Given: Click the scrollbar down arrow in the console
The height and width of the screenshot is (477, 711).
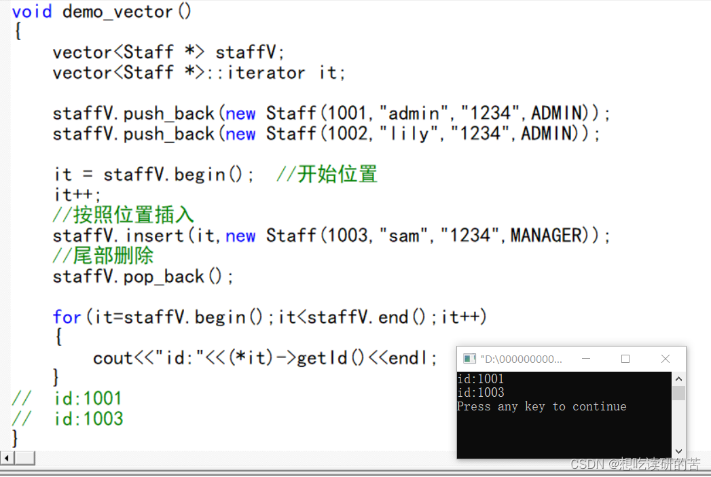Looking at the screenshot, I should [x=678, y=450].
